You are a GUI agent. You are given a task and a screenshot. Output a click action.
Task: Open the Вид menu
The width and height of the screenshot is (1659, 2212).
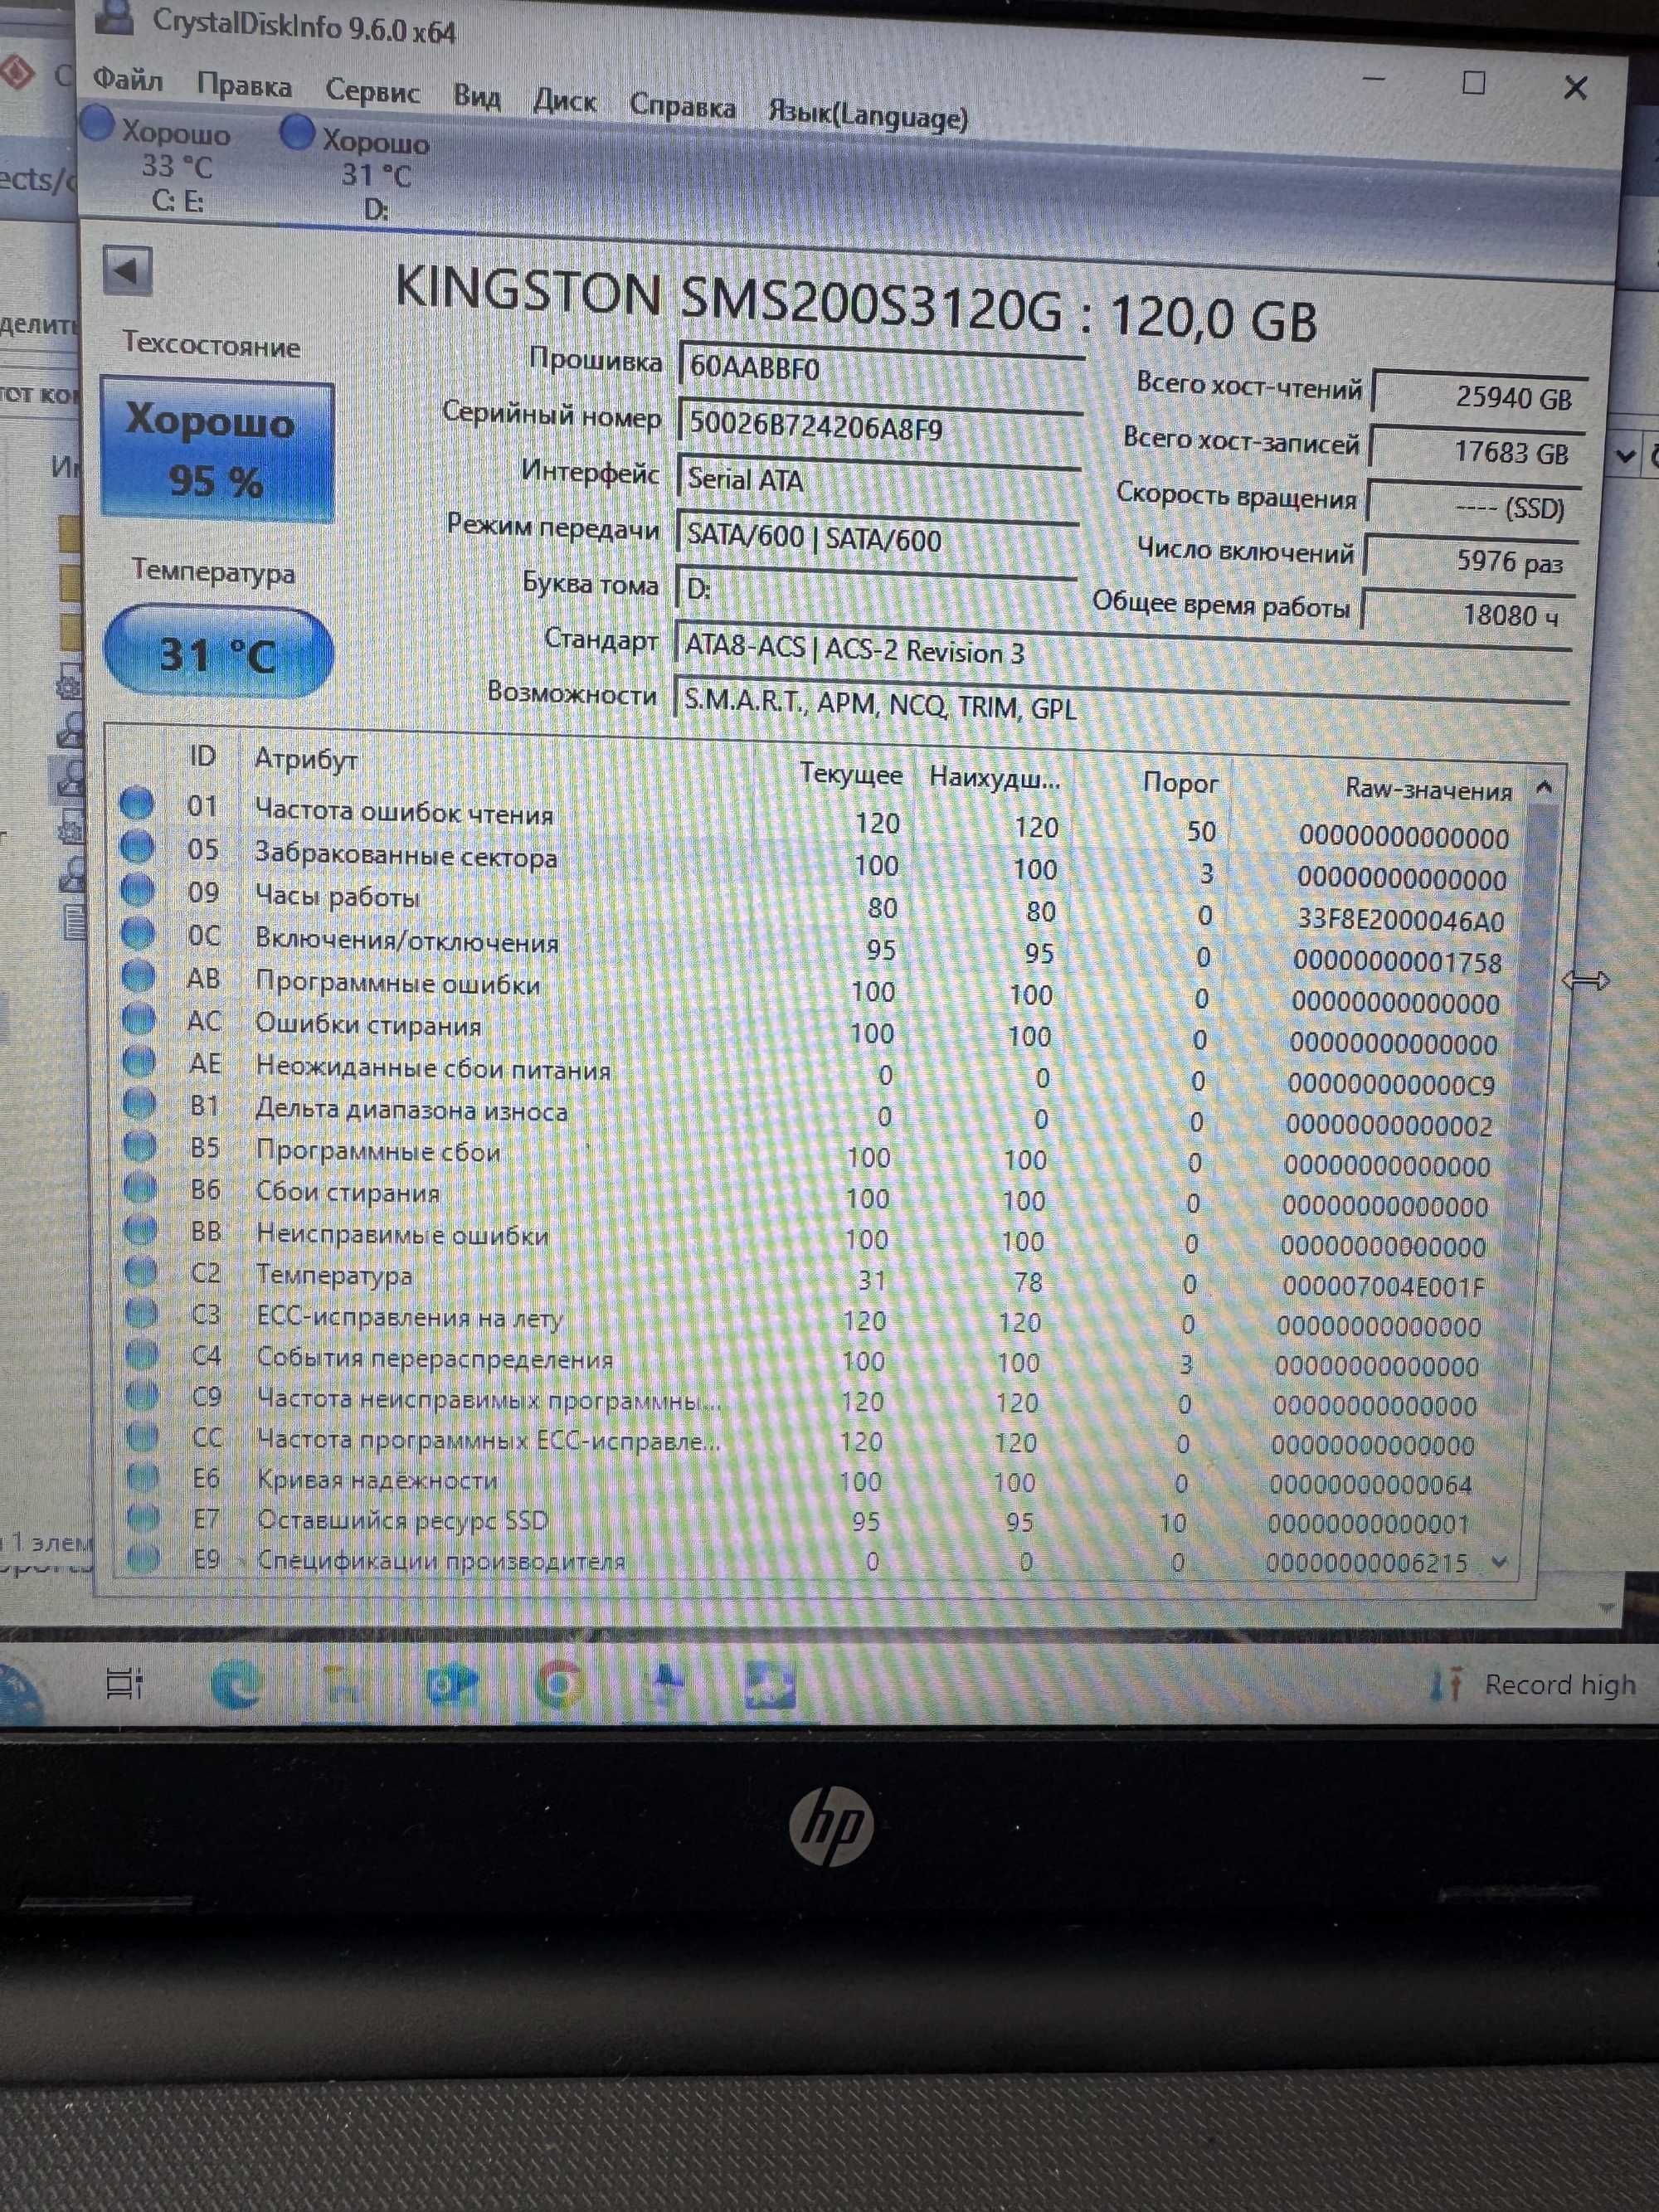click(x=476, y=96)
